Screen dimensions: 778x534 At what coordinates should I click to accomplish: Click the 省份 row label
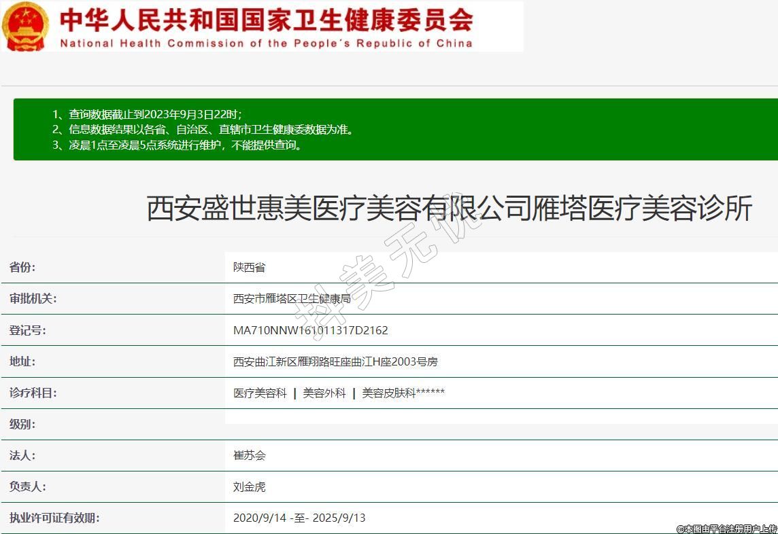click(22, 267)
